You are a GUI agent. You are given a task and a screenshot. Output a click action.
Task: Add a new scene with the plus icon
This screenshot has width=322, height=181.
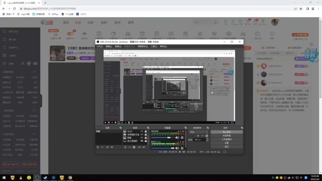click(98, 147)
